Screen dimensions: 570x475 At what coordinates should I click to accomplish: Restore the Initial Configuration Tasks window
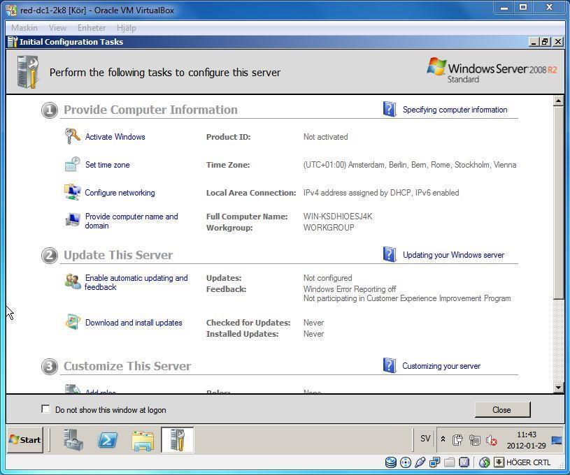point(545,42)
